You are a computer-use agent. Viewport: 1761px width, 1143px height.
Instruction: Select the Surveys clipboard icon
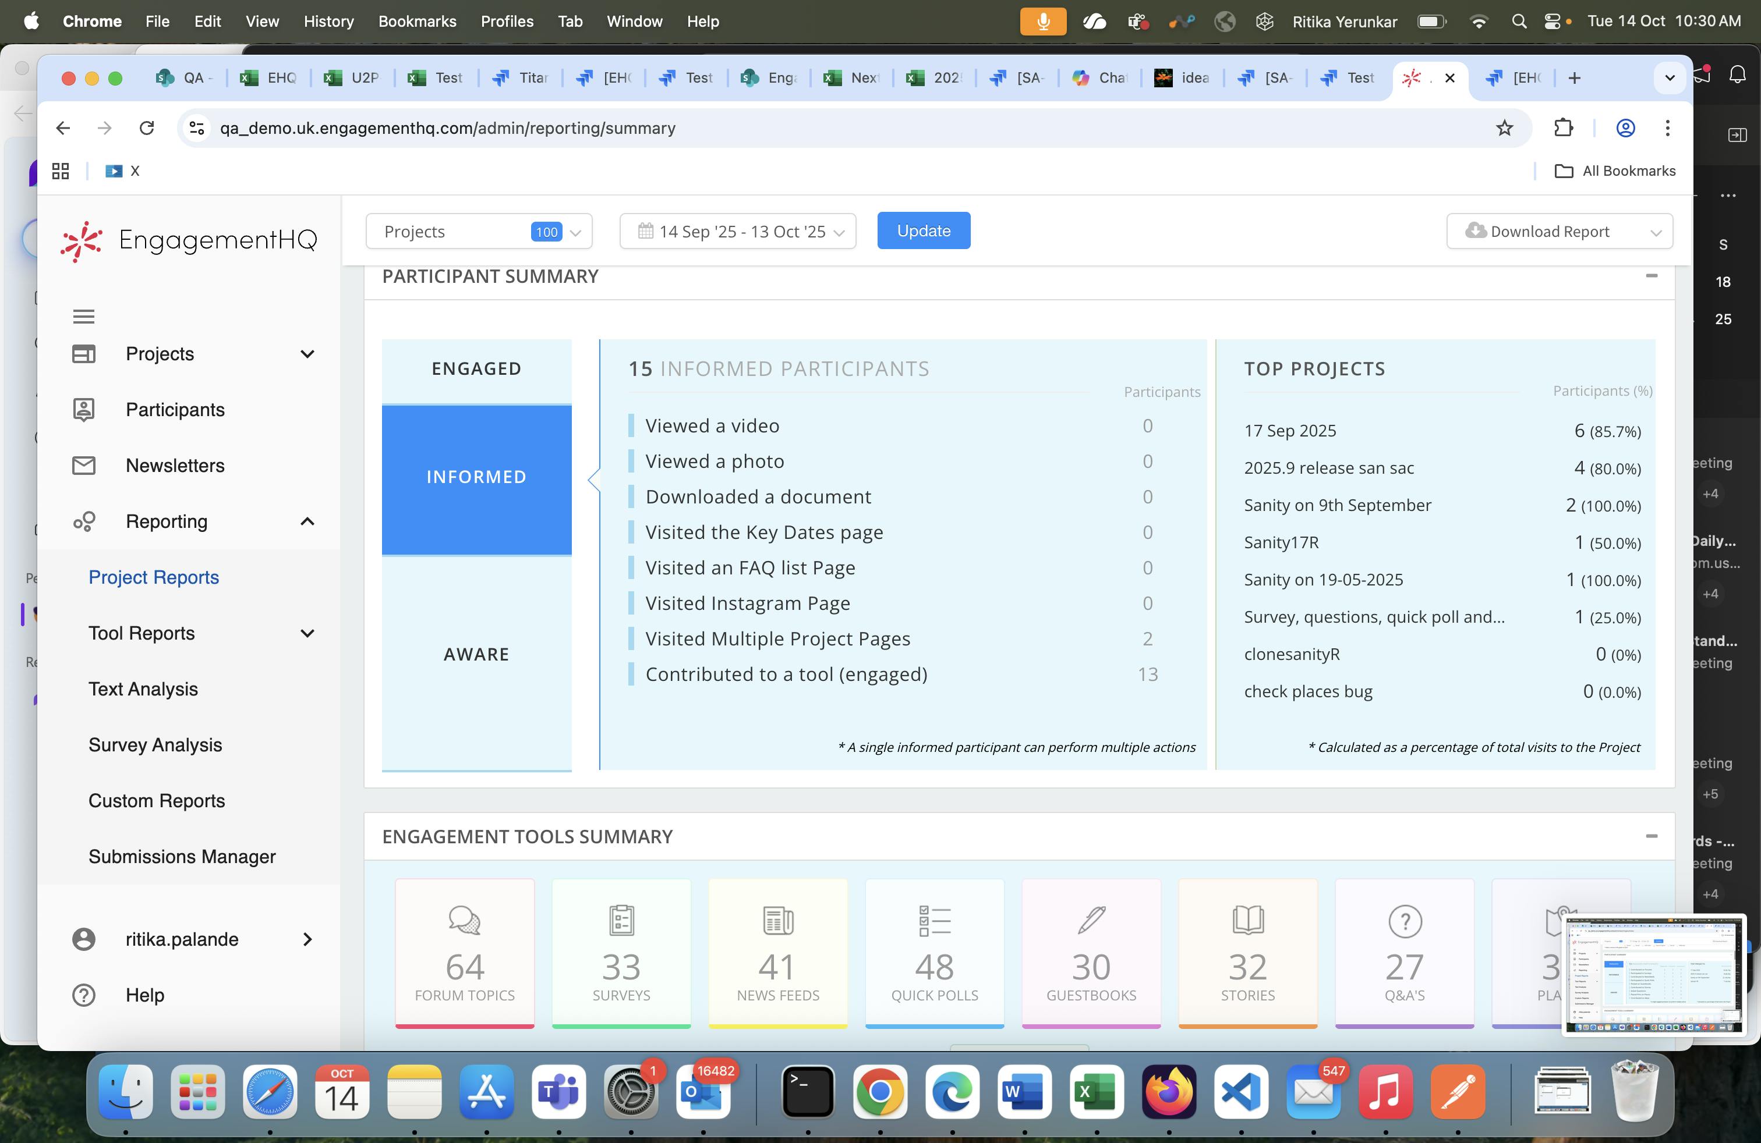621,921
